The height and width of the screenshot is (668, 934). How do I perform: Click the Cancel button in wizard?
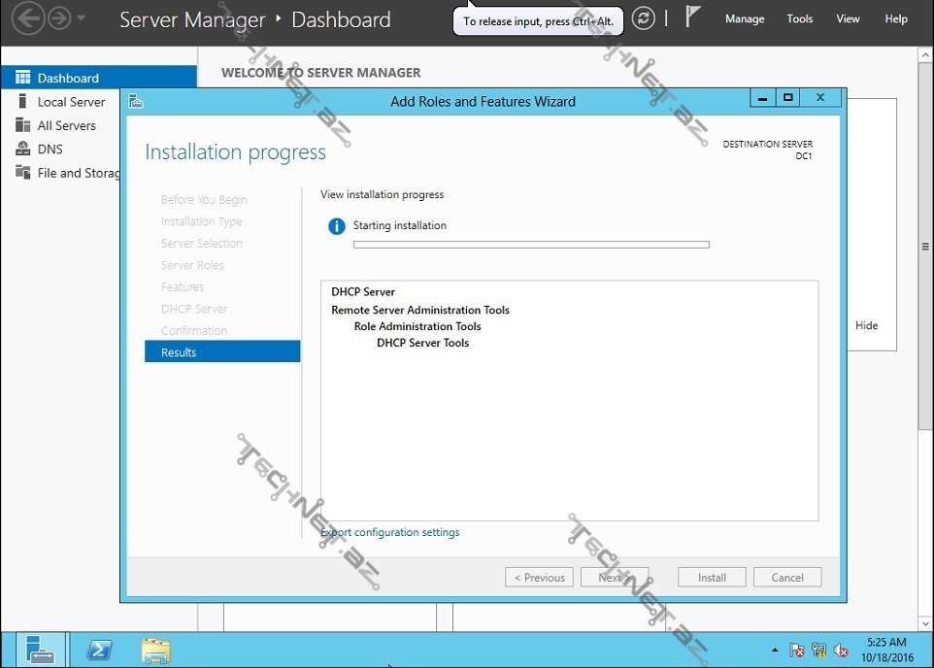(787, 578)
